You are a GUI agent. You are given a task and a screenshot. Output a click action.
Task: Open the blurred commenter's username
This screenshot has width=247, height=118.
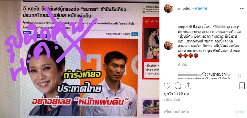(190, 74)
